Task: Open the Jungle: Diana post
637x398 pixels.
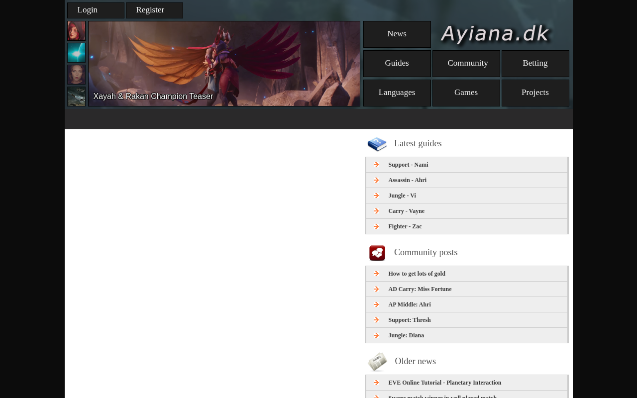Action: tap(406, 335)
